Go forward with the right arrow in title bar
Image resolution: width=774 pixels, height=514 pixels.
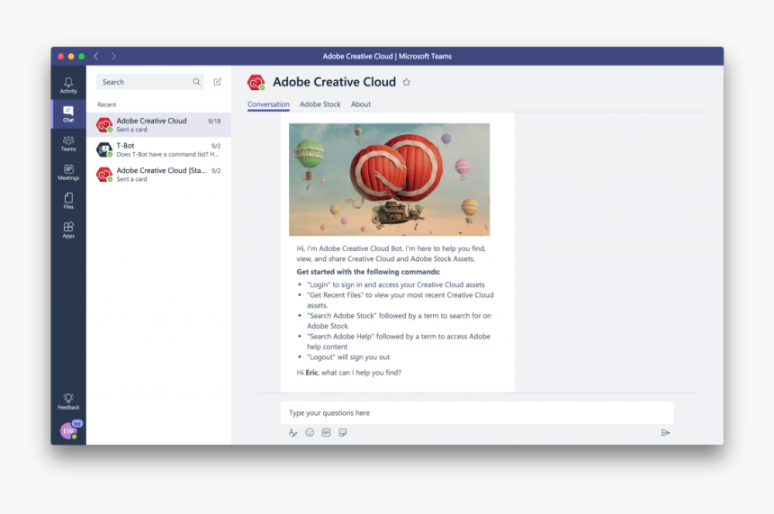point(113,57)
